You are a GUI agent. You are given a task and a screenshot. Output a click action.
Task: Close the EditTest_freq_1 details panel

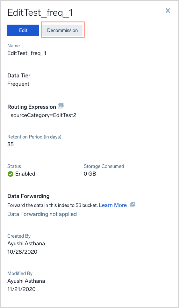point(168,11)
